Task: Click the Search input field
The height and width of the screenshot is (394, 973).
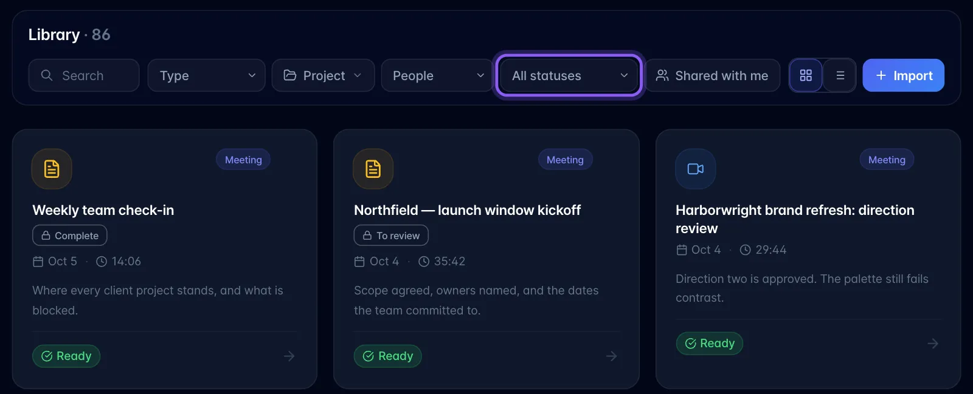Action: pyautogui.click(x=84, y=75)
